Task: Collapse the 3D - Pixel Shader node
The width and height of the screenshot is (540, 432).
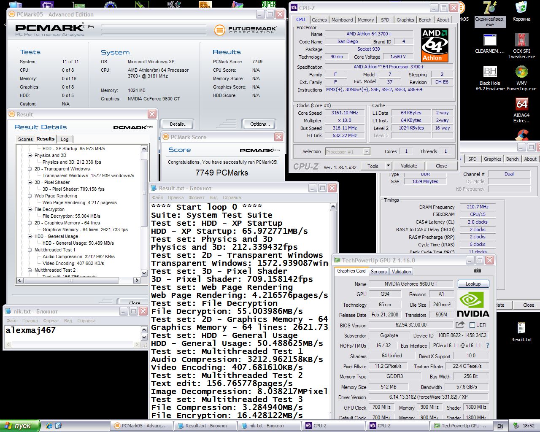Action: click(30, 182)
